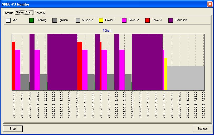Click the purple Extinction legend swatch
This screenshot has width=214, height=135.
(171, 20)
